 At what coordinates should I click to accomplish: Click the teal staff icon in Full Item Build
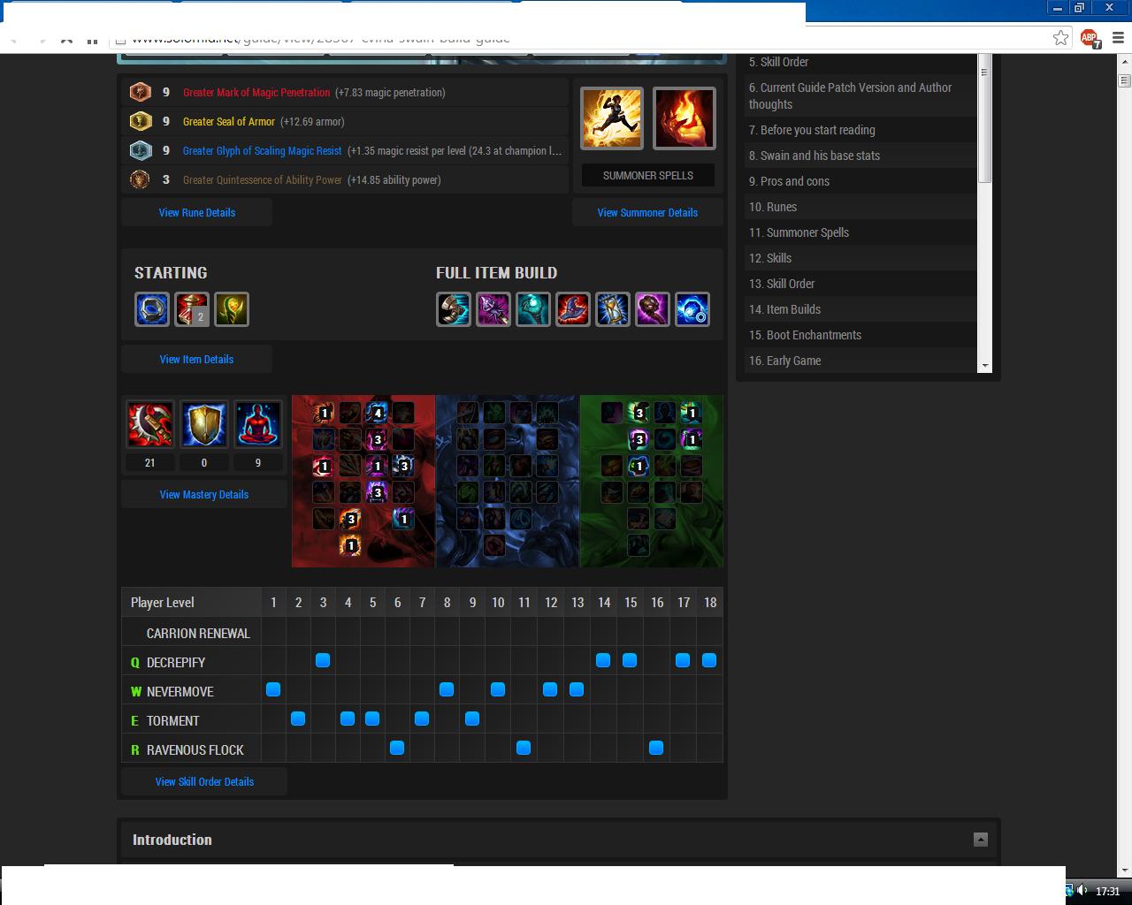[x=533, y=309]
